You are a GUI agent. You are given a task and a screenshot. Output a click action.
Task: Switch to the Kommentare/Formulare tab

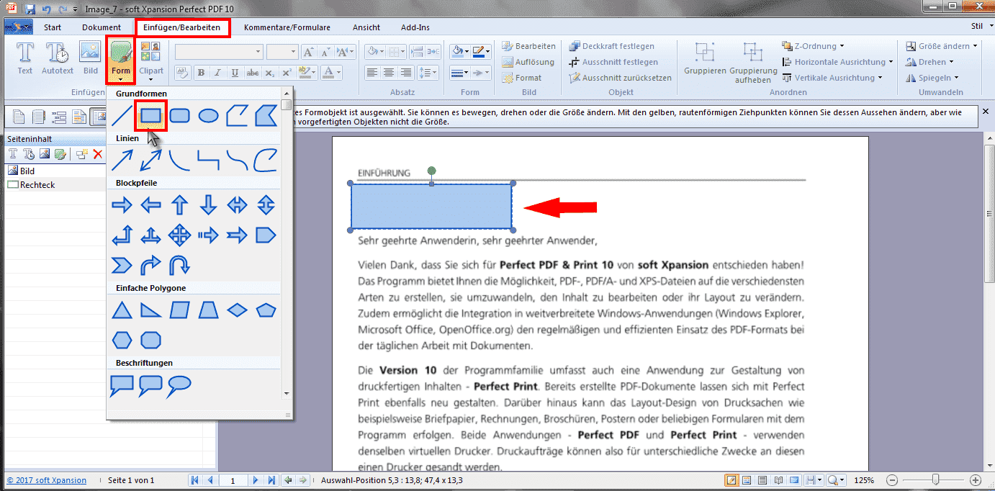[x=287, y=27]
